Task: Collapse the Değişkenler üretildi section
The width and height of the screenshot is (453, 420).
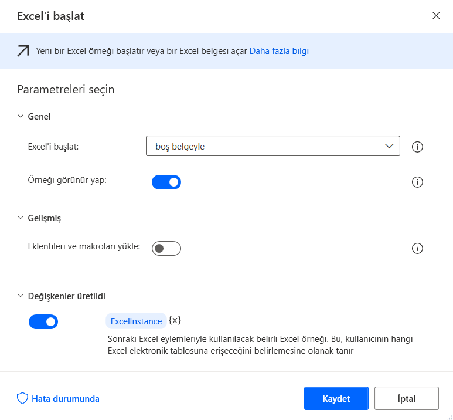Action: pos(21,296)
